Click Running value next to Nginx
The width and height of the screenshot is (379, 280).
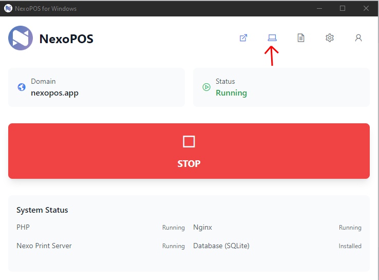tap(350, 228)
